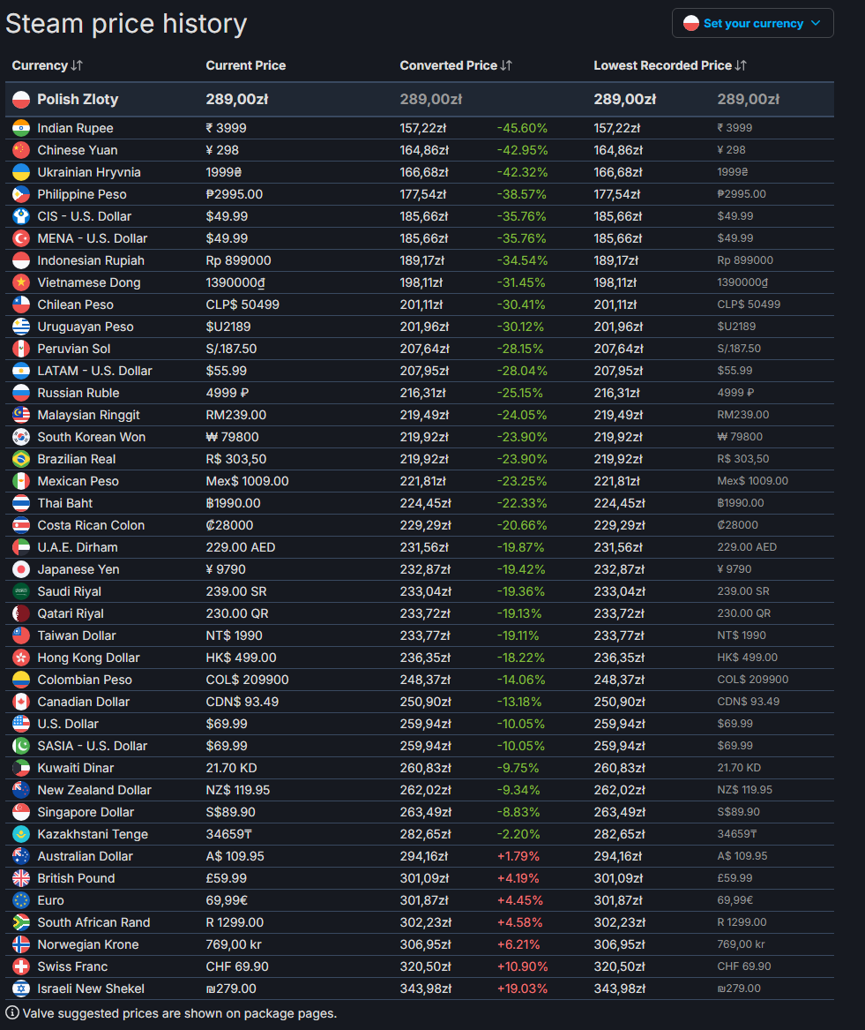Image resolution: width=865 pixels, height=1030 pixels.
Task: Select the SASIA - U.S. Dollar row name
Action: 93,746
